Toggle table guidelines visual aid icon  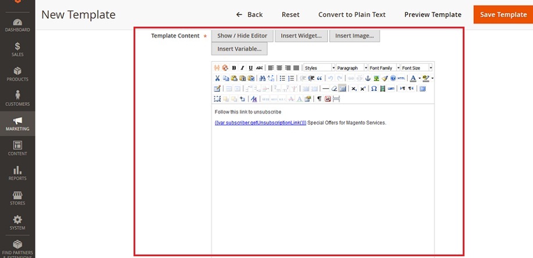click(343, 88)
